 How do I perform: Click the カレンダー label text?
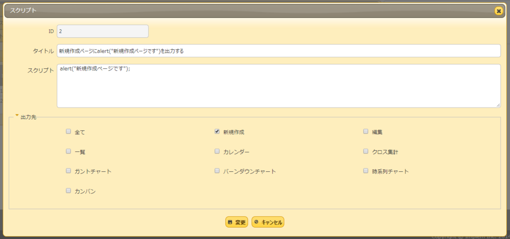pos(237,152)
